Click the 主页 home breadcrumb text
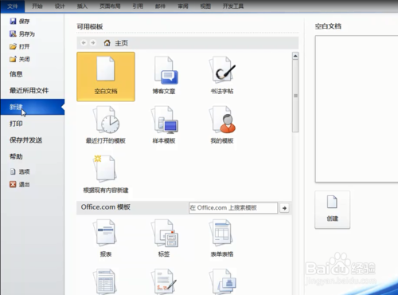 tap(121, 43)
